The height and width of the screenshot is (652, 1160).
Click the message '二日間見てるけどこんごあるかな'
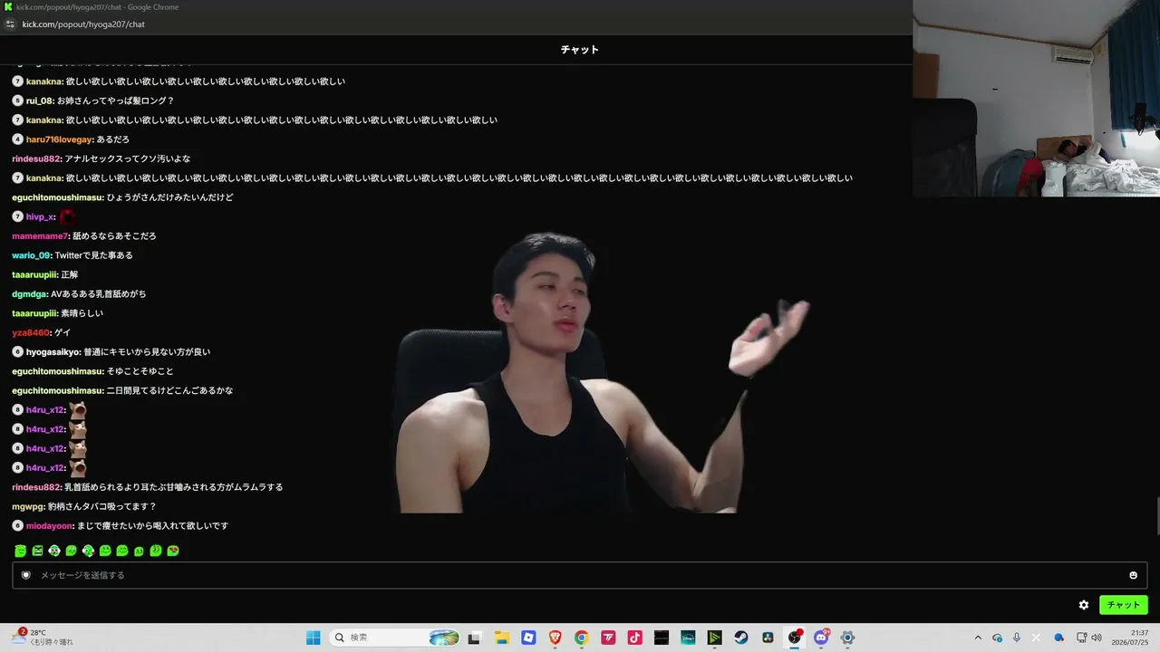170,391
